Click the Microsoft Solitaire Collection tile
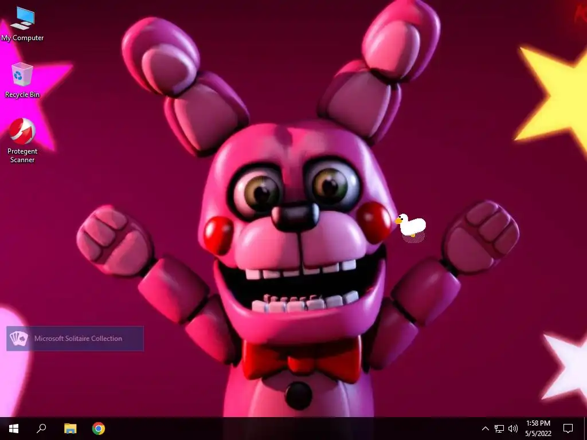The width and height of the screenshot is (587, 440). pos(75,339)
